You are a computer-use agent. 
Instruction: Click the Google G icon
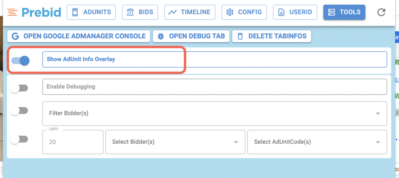pos(16,36)
